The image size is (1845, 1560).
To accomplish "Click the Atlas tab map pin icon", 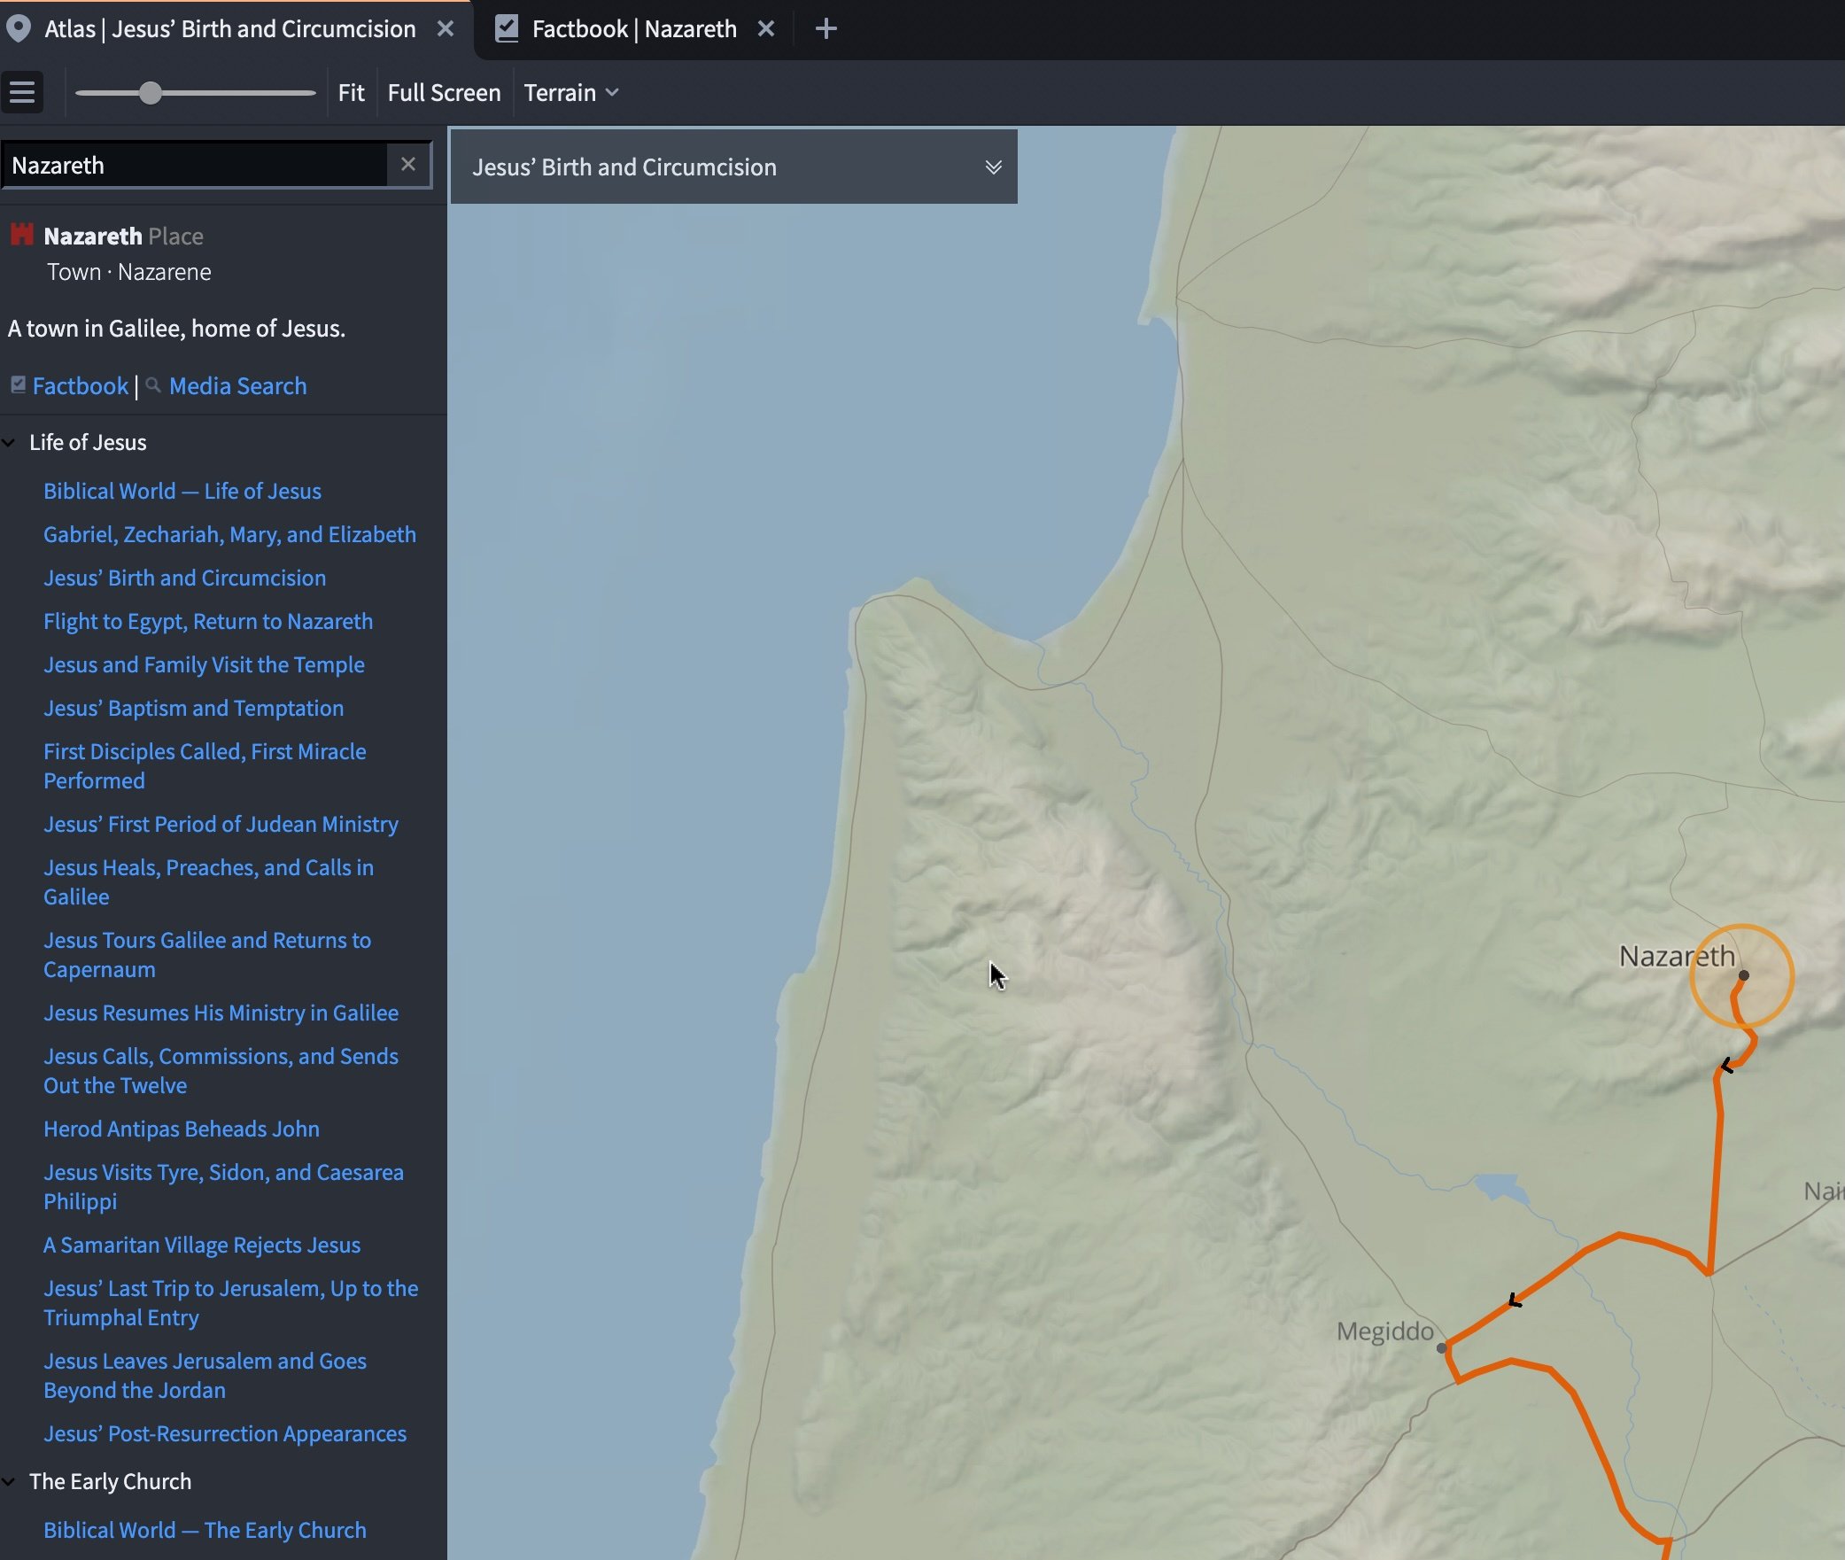I will [x=19, y=29].
